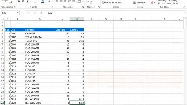This screenshot has height=105, width=187.
Task: Click cell with TERMI OJO
Action: click(40, 41)
